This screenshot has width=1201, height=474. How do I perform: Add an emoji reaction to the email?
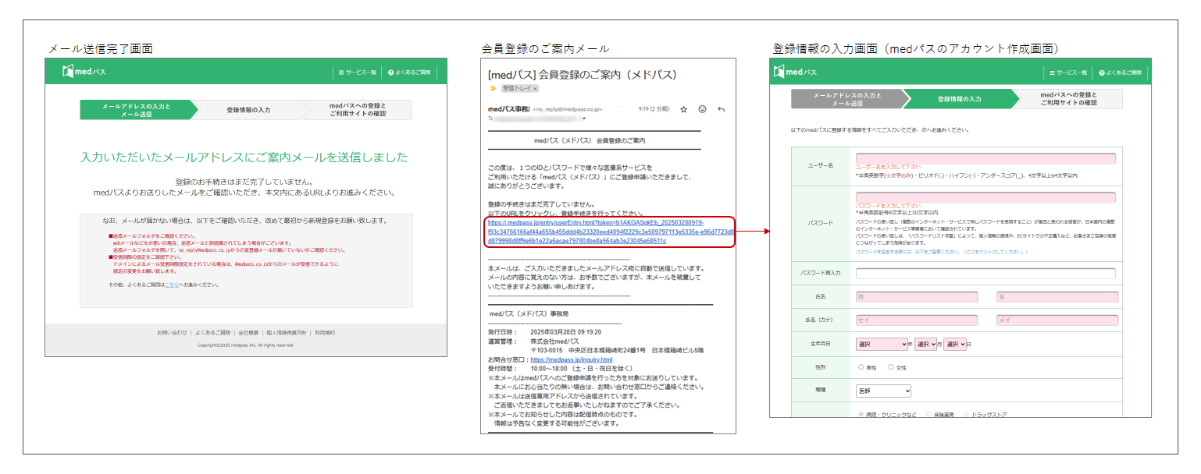[x=702, y=110]
